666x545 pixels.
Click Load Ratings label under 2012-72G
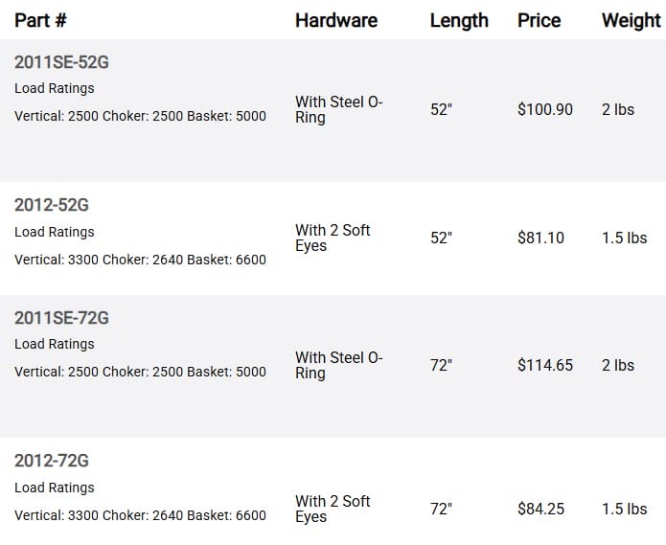(x=55, y=488)
